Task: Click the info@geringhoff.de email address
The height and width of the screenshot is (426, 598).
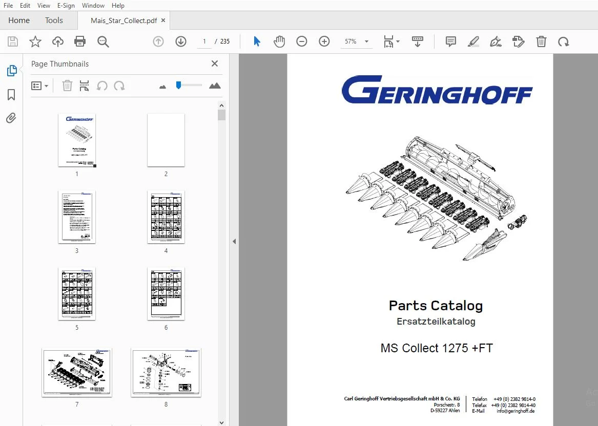Action: tap(515, 411)
